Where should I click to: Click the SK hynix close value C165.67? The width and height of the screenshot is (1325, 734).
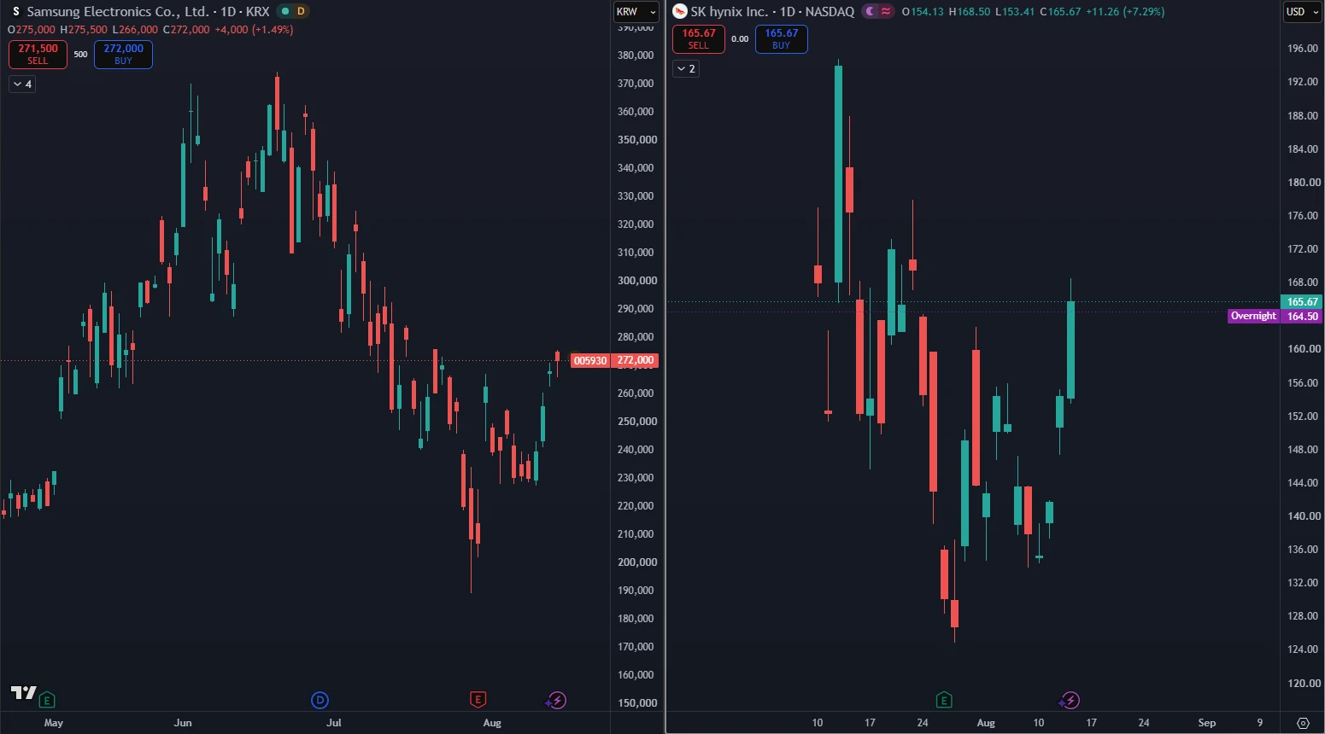(1060, 12)
